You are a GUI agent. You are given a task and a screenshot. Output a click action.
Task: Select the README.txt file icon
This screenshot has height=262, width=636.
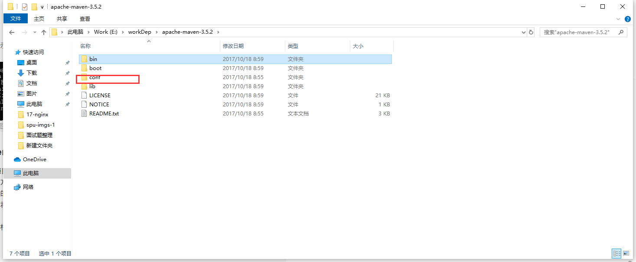pos(85,113)
